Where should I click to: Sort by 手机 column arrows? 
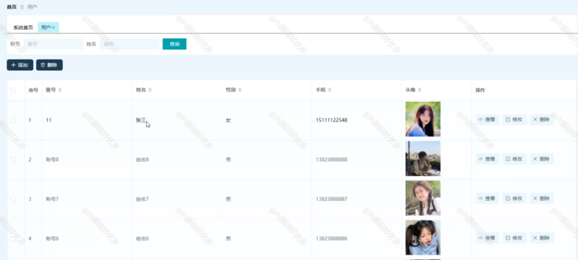pos(330,90)
